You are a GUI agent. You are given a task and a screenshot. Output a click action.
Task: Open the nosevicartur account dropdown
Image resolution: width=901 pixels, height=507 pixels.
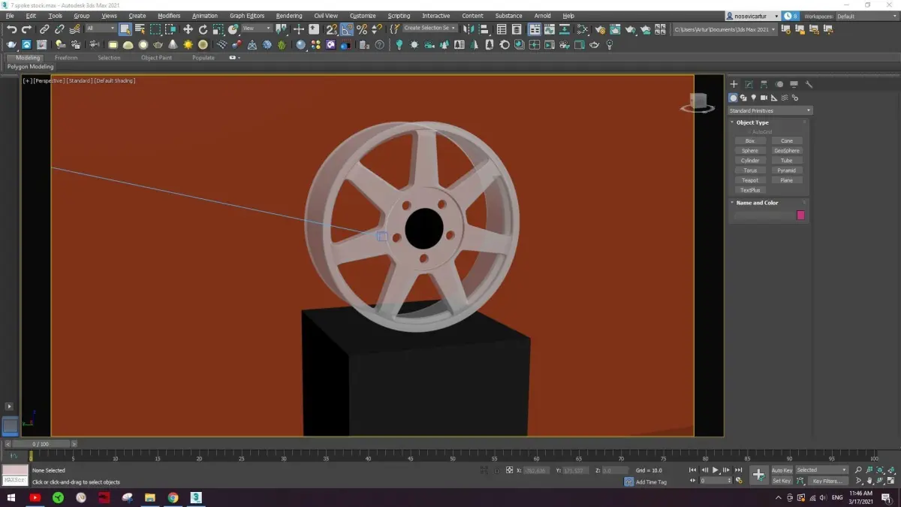click(752, 16)
